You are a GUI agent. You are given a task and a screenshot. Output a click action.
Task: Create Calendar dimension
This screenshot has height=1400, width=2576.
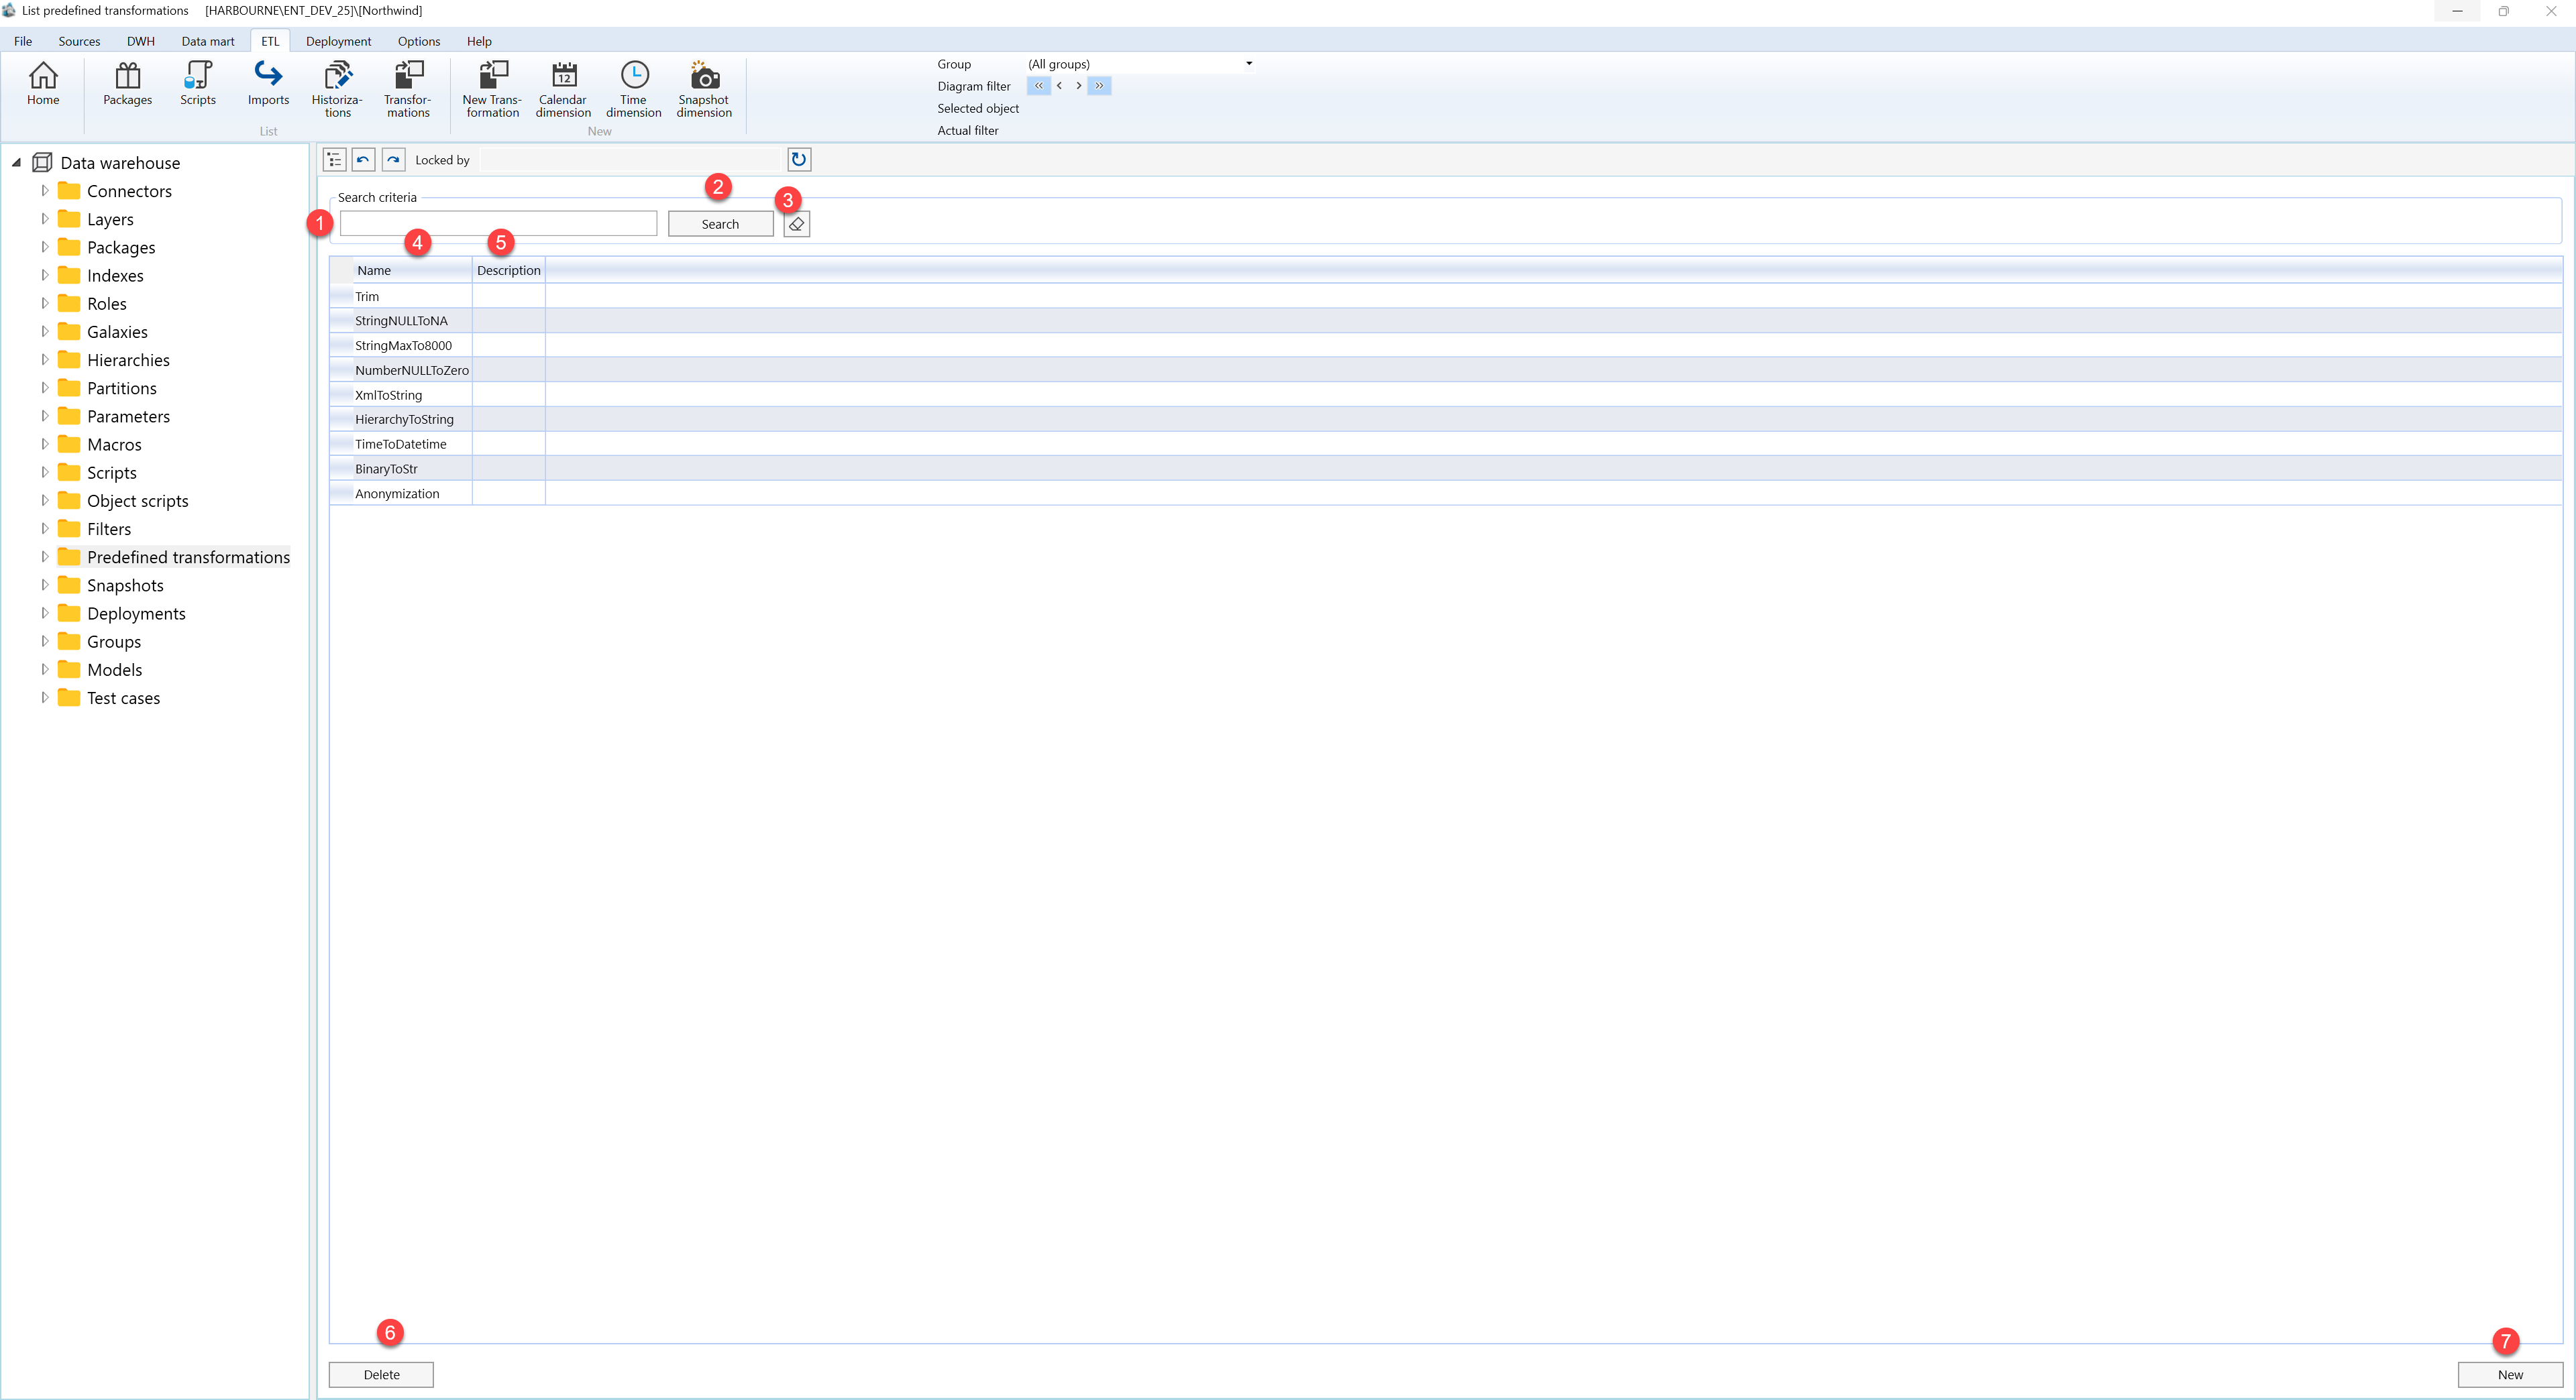pos(563,90)
